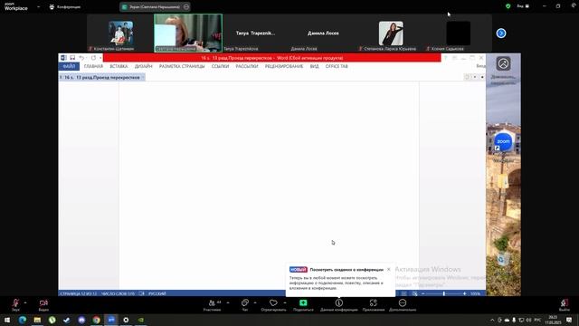Click the НОВЫЙ badge in the popup
The height and width of the screenshot is (326, 579).
(x=298, y=270)
